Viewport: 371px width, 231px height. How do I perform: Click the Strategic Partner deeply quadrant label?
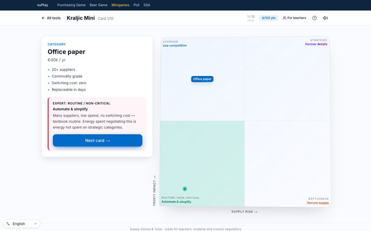[x=316, y=42]
